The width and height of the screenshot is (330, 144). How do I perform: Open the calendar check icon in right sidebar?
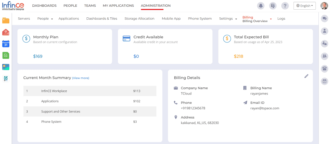tap(324, 81)
